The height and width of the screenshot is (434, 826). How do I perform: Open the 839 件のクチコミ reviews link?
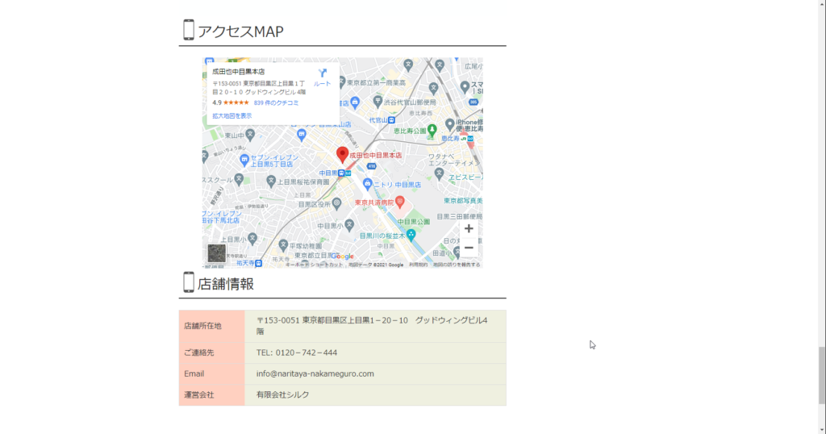pyautogui.click(x=276, y=102)
